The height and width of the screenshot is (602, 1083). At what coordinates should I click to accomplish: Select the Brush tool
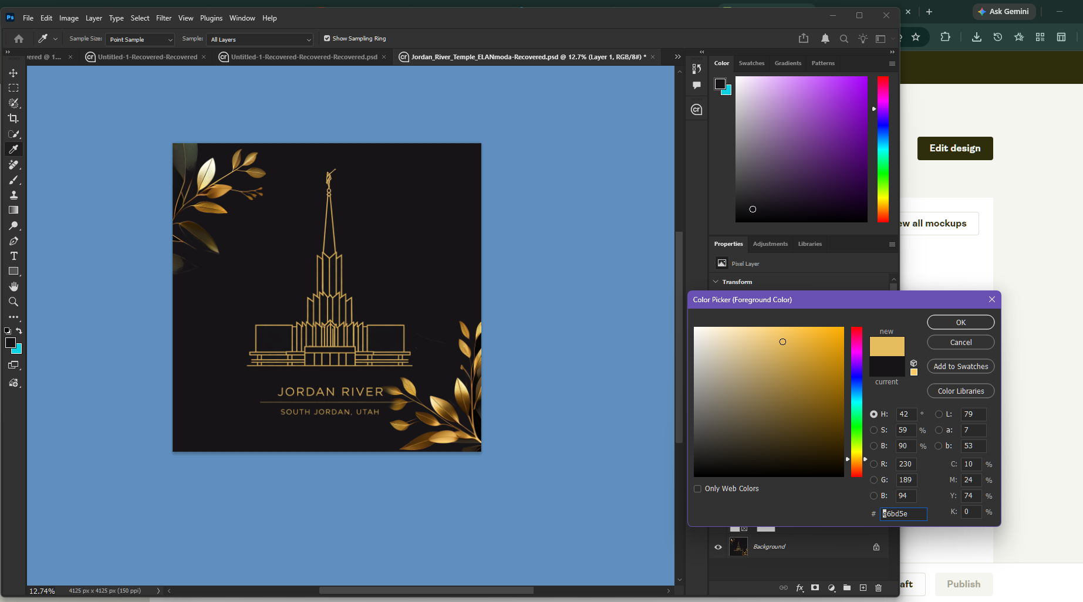[14, 180]
